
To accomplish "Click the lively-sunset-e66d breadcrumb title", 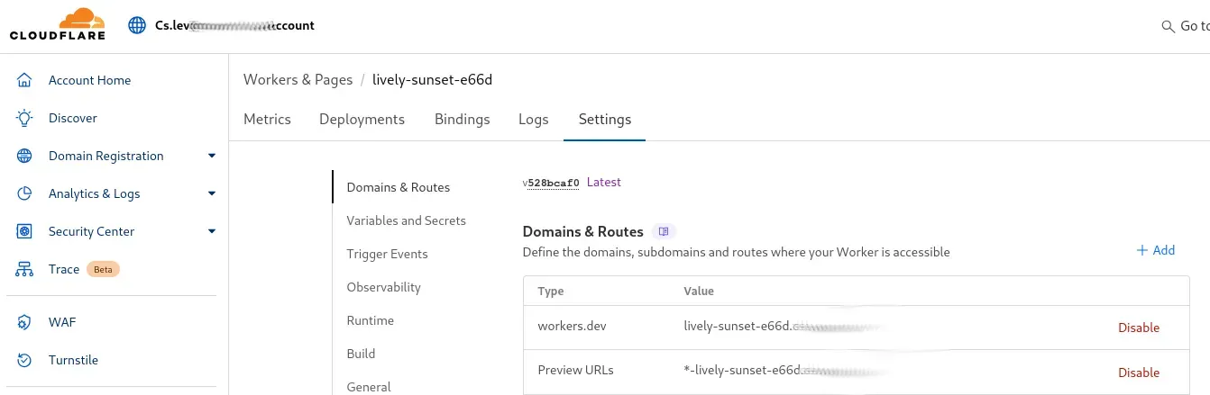I will click(x=432, y=79).
